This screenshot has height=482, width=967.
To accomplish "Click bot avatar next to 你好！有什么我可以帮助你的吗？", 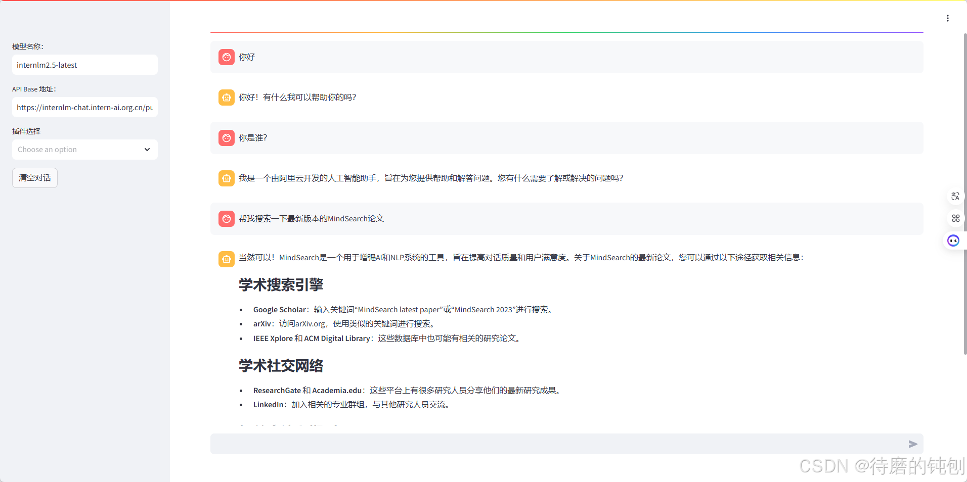I will tap(227, 98).
